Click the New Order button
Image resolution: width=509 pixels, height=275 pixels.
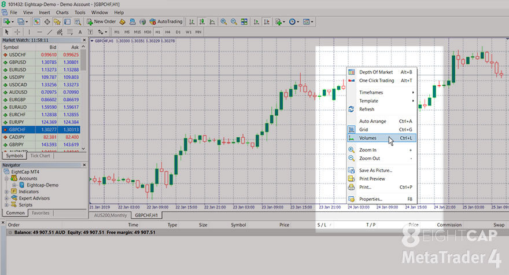coord(101,22)
